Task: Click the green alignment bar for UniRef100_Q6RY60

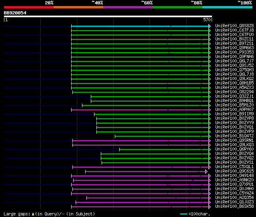Action: [x=164, y=149]
